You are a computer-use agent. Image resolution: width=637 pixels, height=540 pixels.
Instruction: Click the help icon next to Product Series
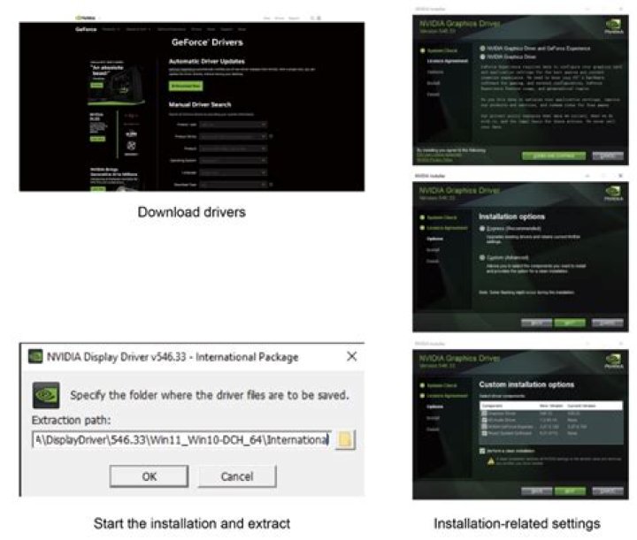[x=271, y=137]
